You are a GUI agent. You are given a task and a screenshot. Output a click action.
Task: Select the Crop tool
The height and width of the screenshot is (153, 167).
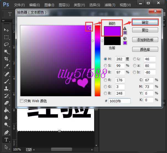click(6, 59)
